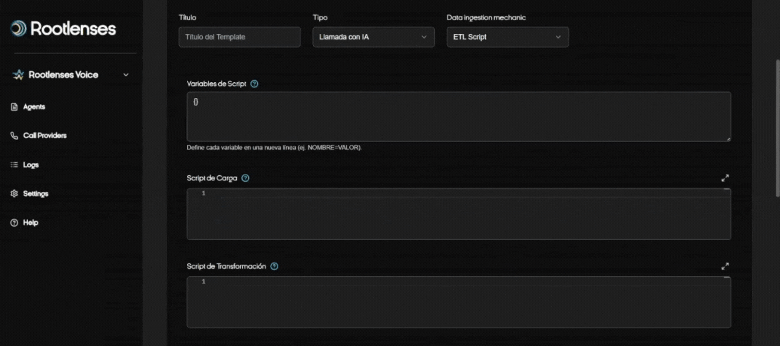Click the vertical page scrollbar

point(777,128)
